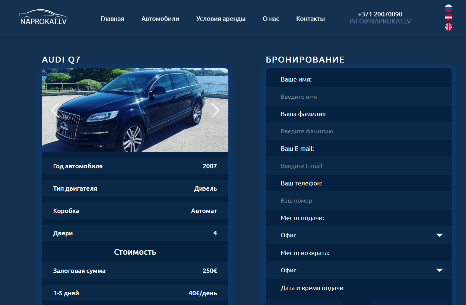Click the 250€ deposit value

click(210, 271)
